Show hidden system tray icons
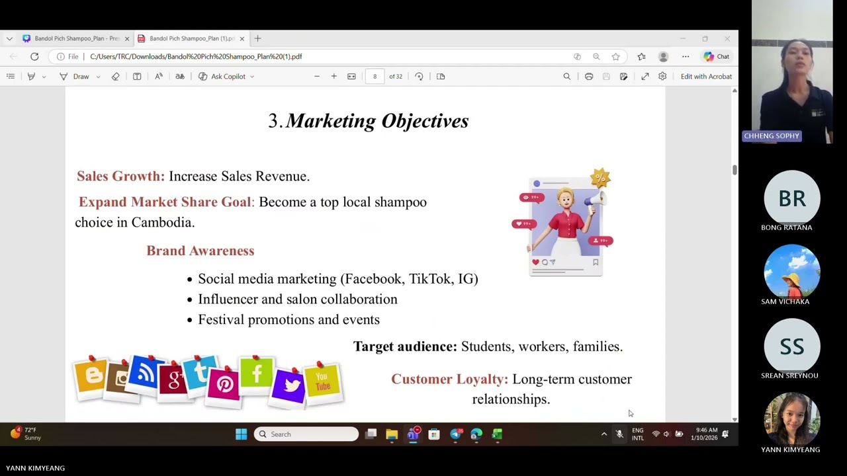This screenshot has height=476, width=847. (603, 434)
